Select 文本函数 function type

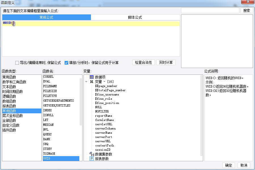[x=22, y=87]
